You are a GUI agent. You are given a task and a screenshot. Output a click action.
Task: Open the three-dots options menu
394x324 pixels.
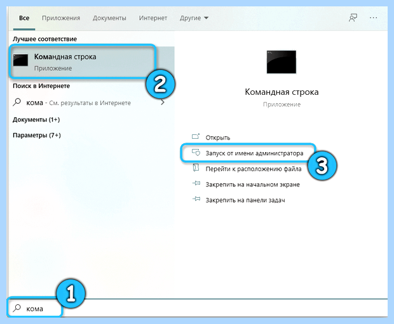pyautogui.click(x=374, y=18)
